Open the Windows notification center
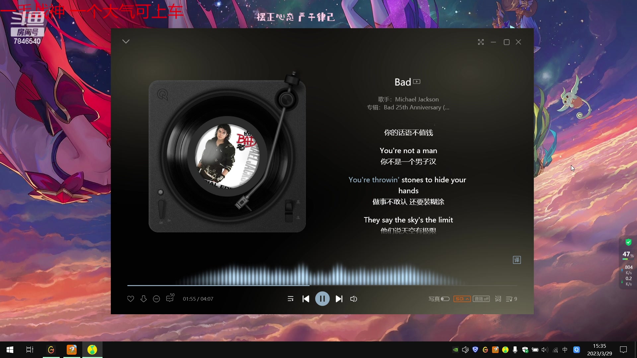 pos(623,350)
